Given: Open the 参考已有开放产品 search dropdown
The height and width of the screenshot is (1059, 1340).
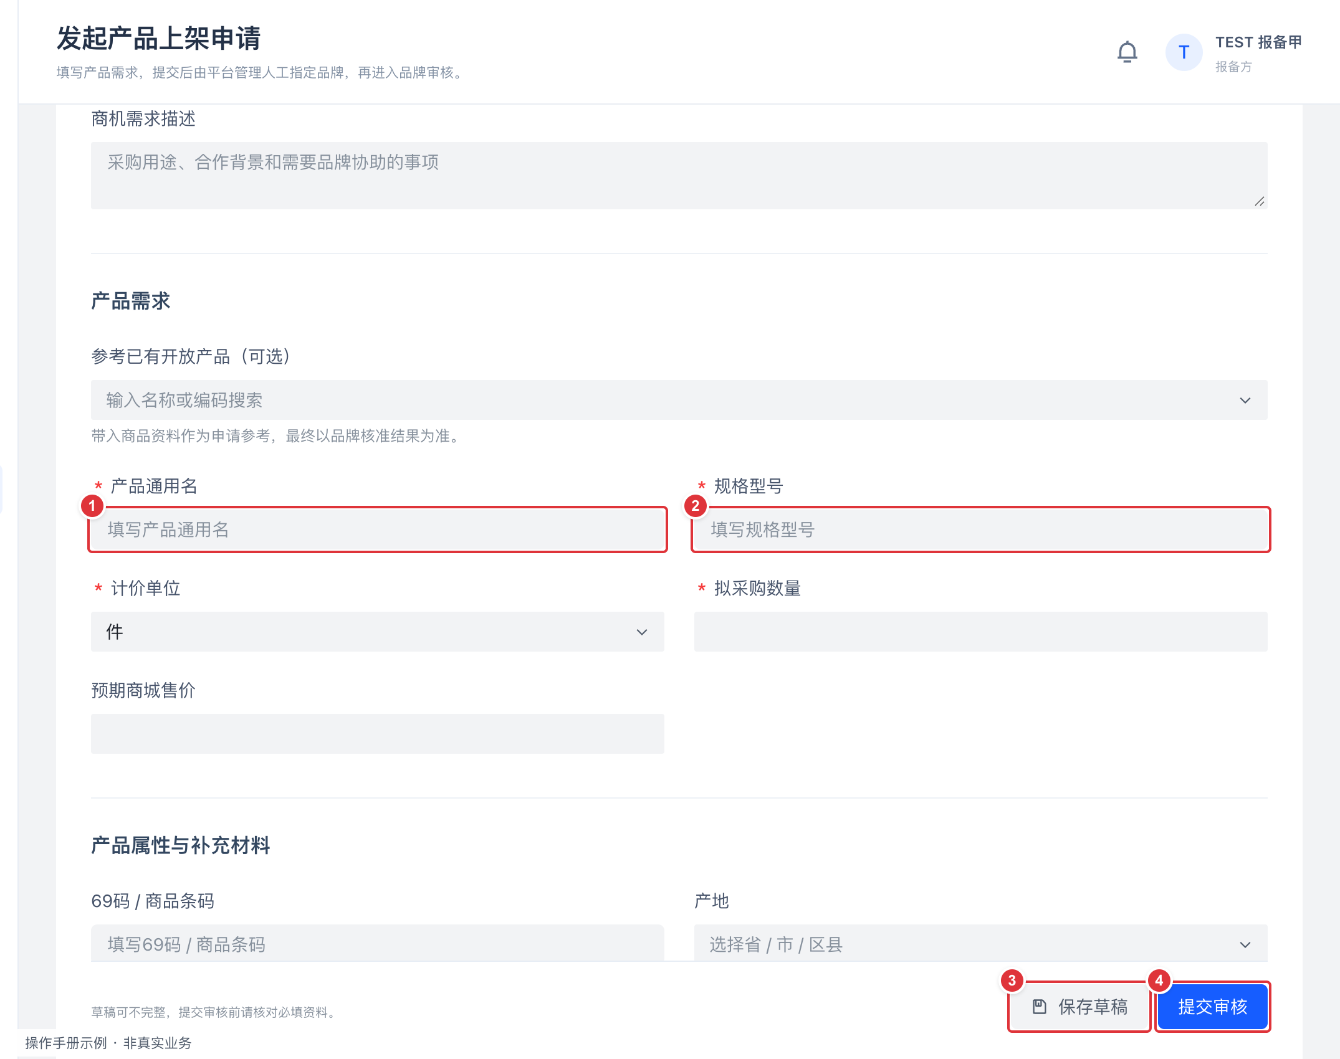Looking at the screenshot, I should 679,400.
